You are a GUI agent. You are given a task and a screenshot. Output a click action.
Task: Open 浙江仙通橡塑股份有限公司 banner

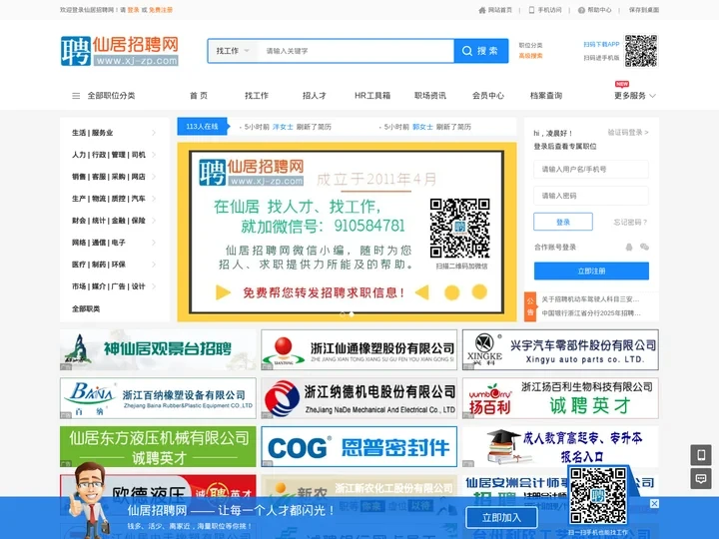click(x=359, y=349)
